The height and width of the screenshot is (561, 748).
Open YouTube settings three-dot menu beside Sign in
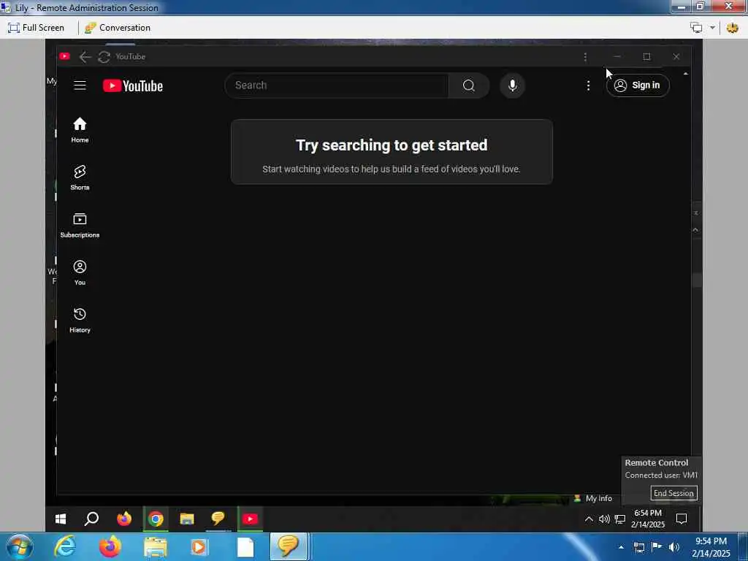(x=588, y=85)
